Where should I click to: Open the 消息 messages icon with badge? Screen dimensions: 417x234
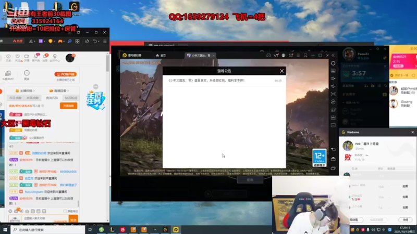tap(45, 58)
